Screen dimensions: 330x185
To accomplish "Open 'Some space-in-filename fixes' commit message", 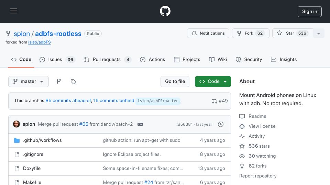I will (x=143, y=169).
